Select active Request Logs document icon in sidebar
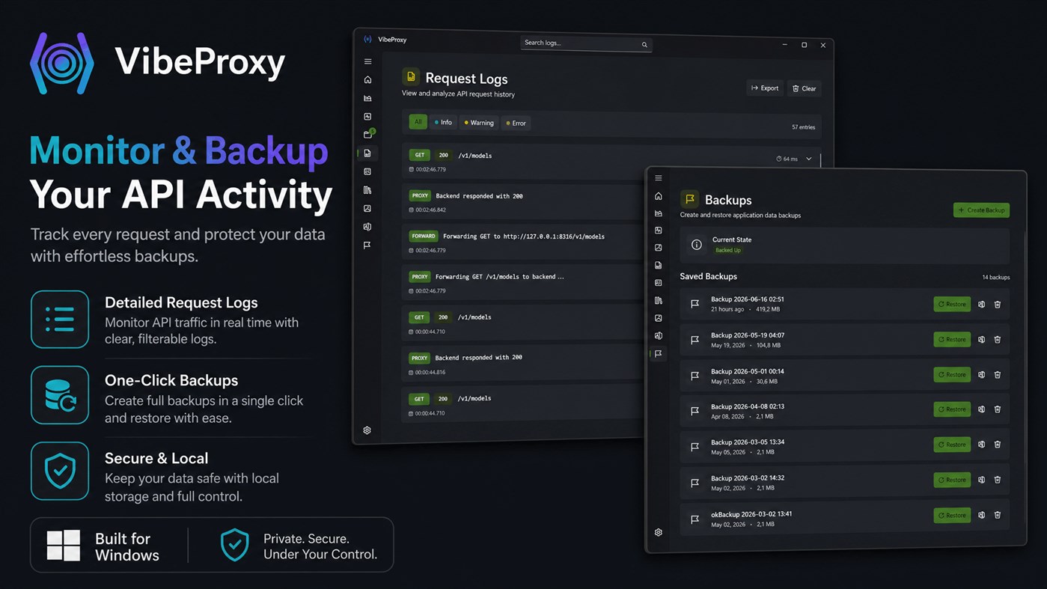Image resolution: width=1047 pixels, height=589 pixels. 367,153
